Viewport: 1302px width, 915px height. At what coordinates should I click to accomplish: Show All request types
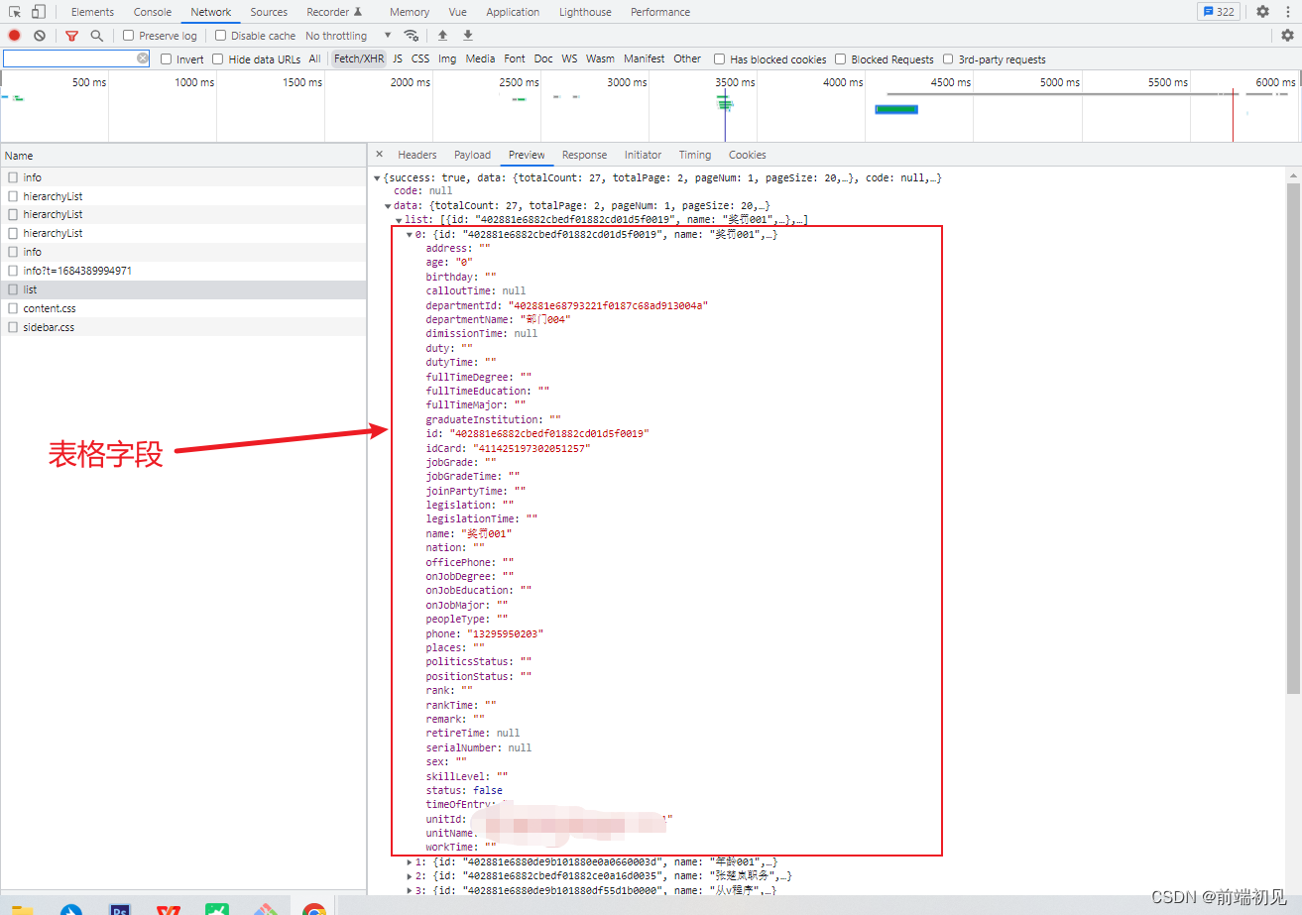[314, 59]
